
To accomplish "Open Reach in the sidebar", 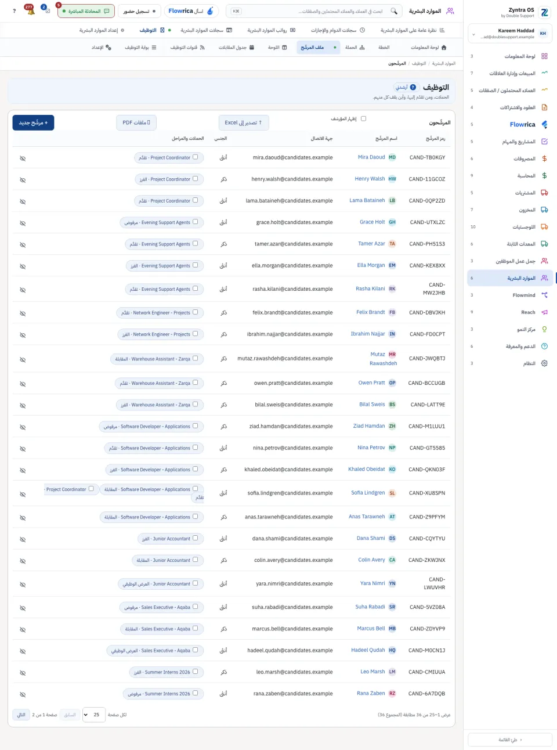I will pos(509,312).
